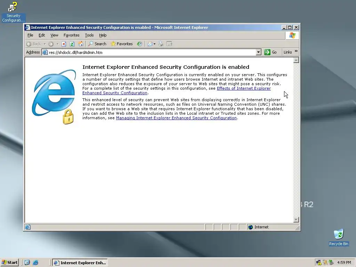Click the page icon in address bar
The height and width of the screenshot is (267, 356).
point(45,52)
